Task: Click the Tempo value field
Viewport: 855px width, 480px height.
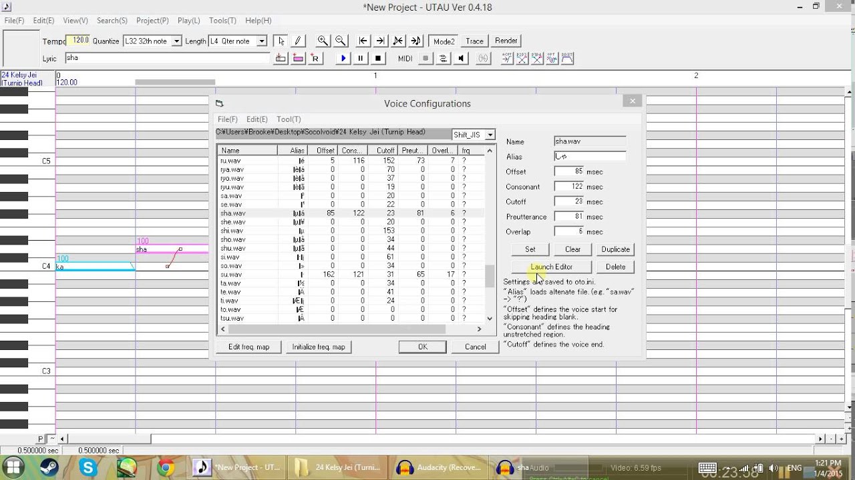Action: (78, 41)
